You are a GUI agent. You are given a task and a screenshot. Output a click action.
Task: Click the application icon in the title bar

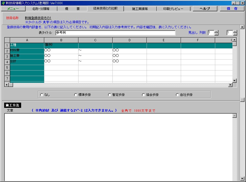(x=3, y=3)
